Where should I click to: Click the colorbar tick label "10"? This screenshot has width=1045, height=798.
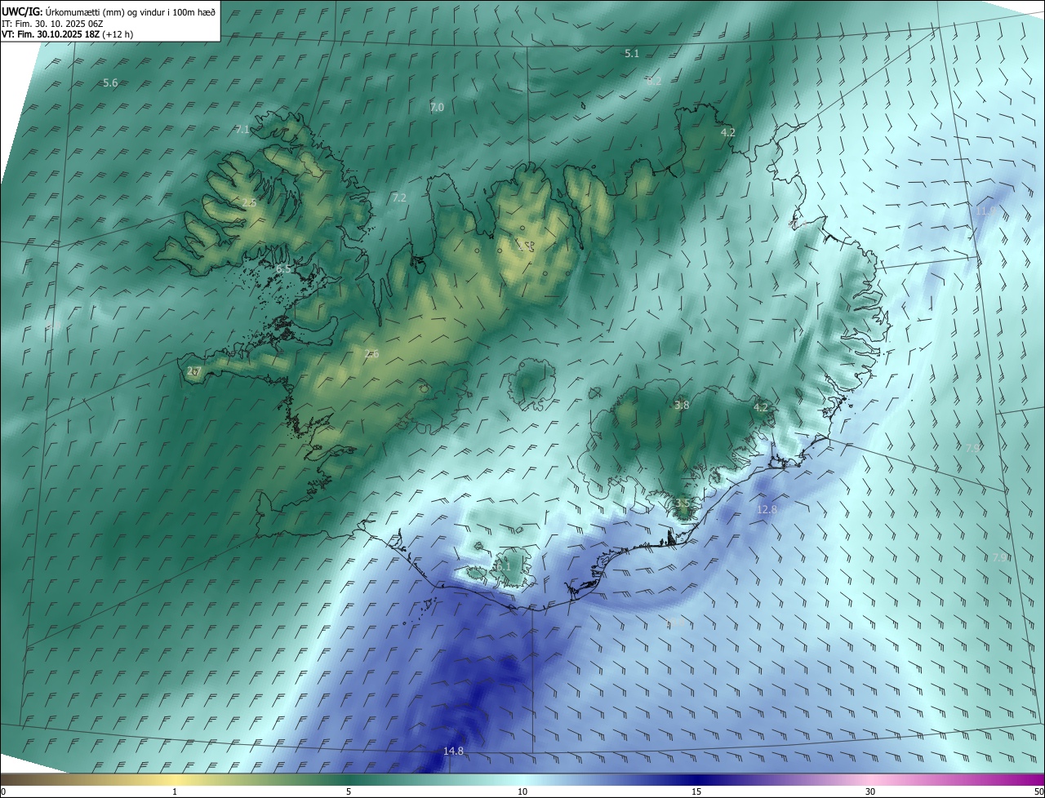(522, 791)
